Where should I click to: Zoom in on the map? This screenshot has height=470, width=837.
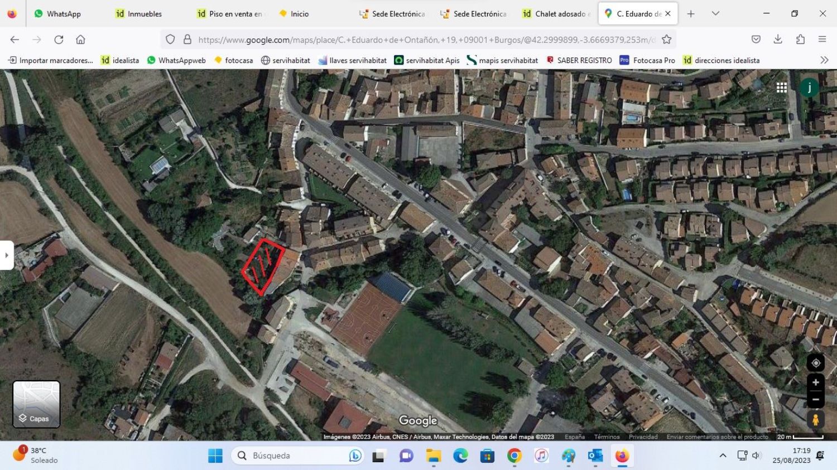pos(815,382)
